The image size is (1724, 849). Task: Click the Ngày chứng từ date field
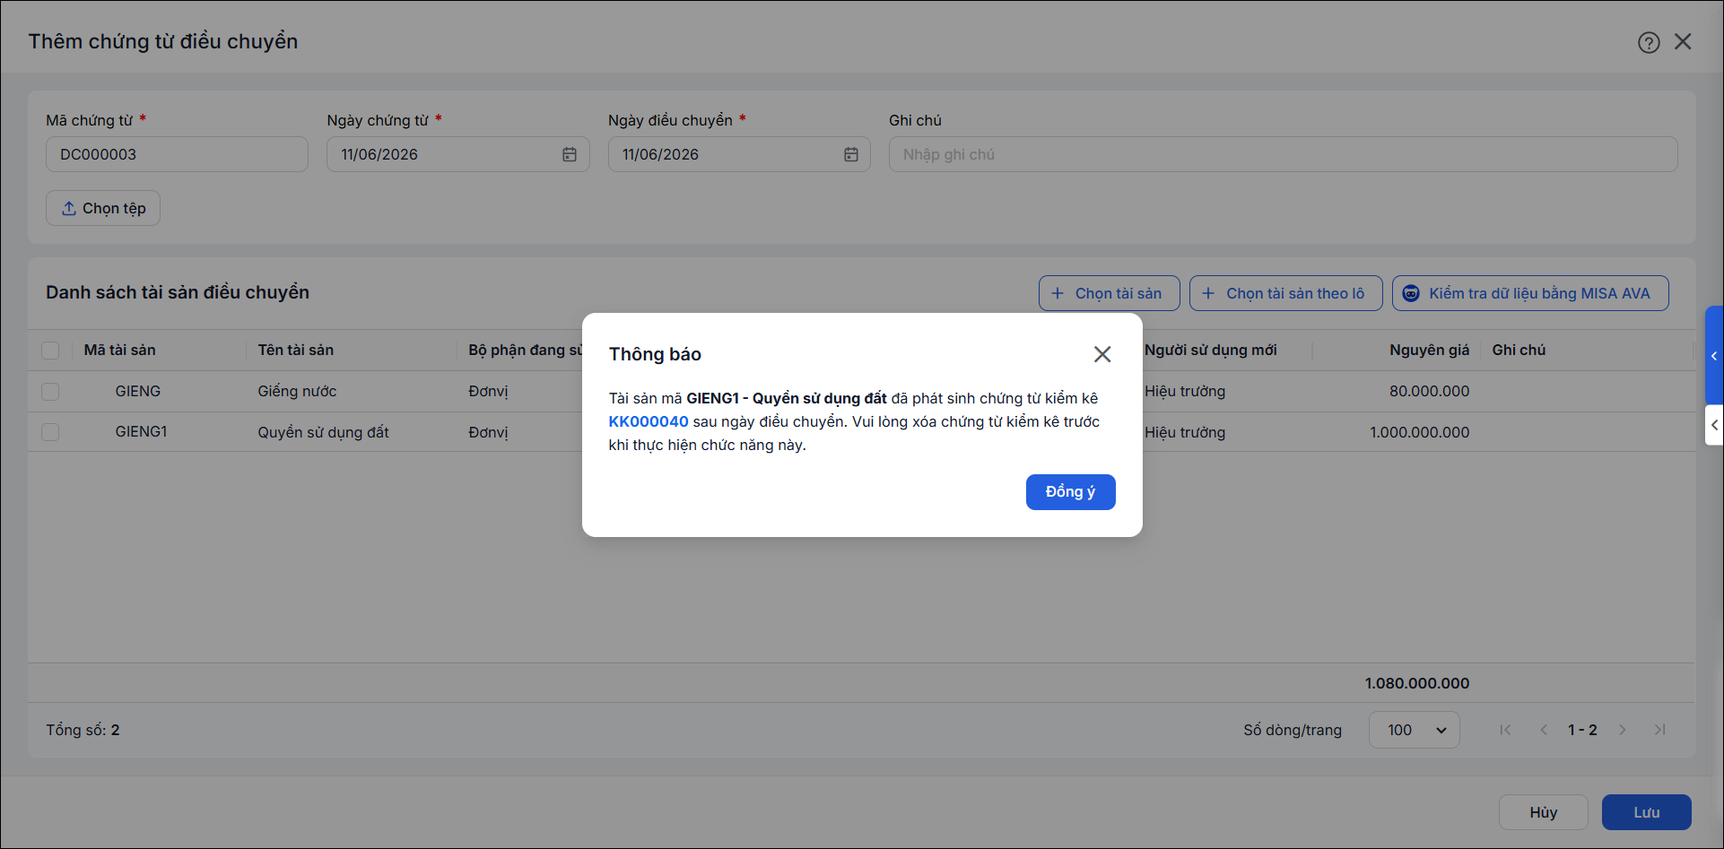pyautogui.click(x=457, y=154)
